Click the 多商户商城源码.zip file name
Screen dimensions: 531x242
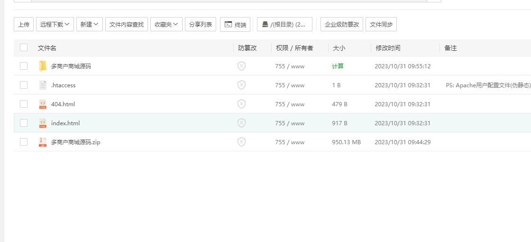pos(75,142)
